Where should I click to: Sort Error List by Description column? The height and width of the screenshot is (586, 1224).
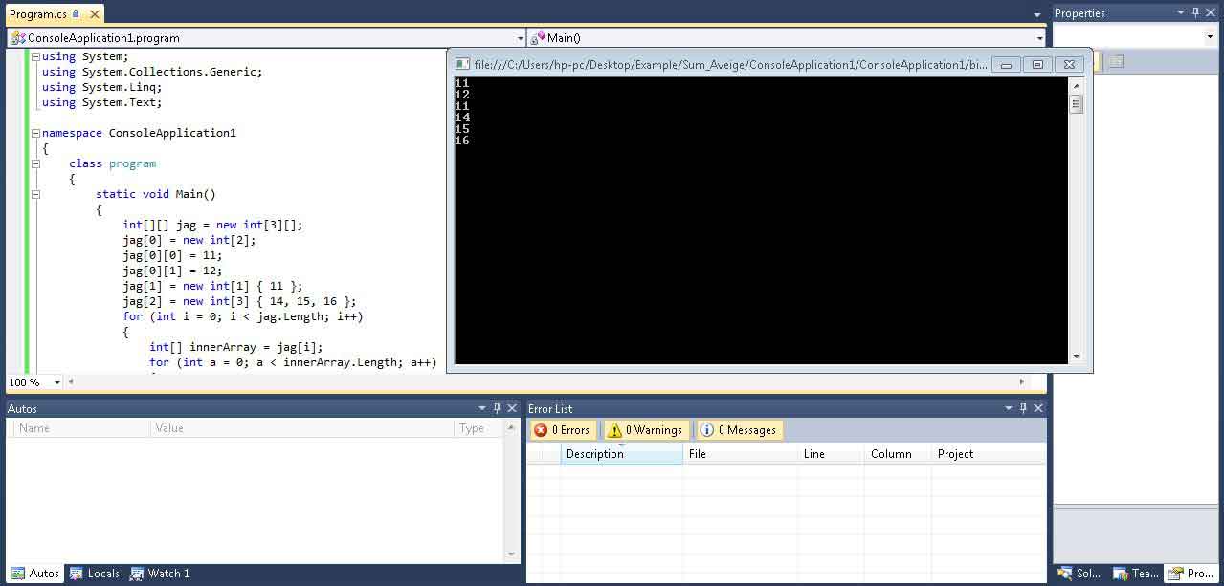coord(621,454)
